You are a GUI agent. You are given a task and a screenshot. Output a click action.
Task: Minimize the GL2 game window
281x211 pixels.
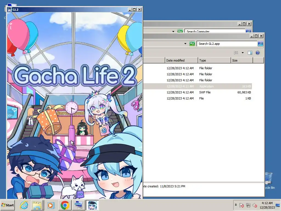130,10
